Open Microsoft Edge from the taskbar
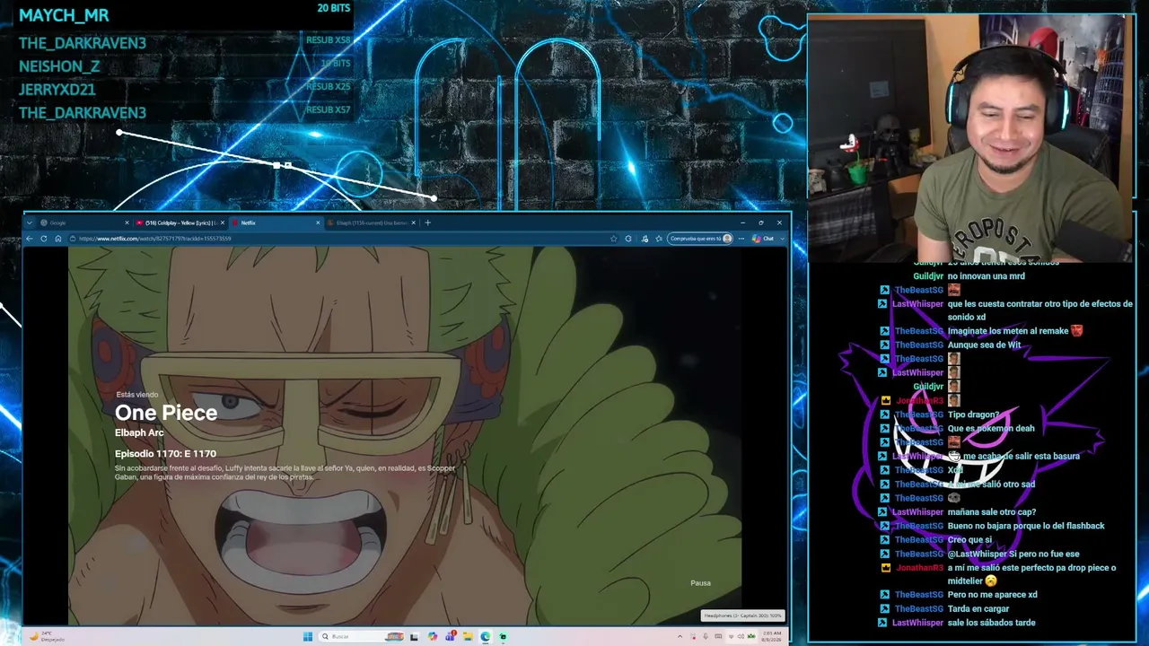 pyautogui.click(x=485, y=637)
